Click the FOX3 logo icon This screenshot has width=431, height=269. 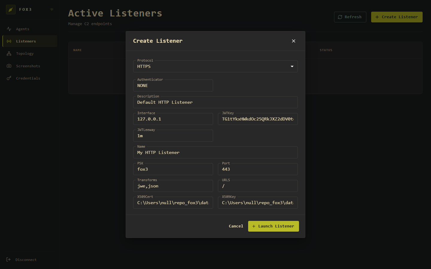pos(11,10)
